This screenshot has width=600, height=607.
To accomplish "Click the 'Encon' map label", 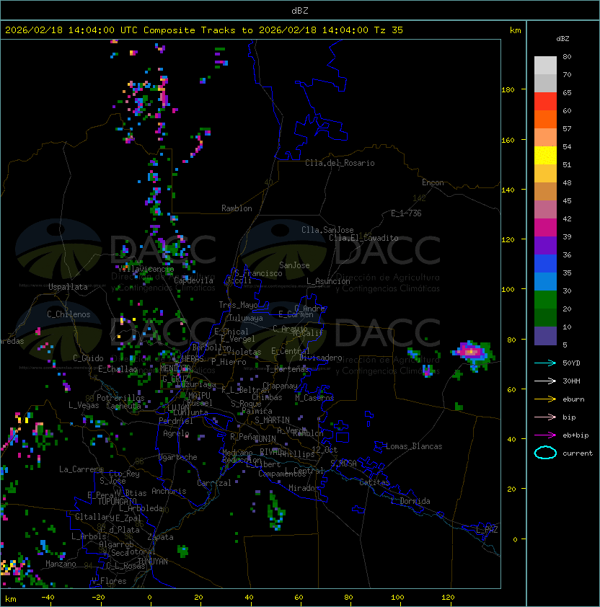I will click(x=433, y=182).
